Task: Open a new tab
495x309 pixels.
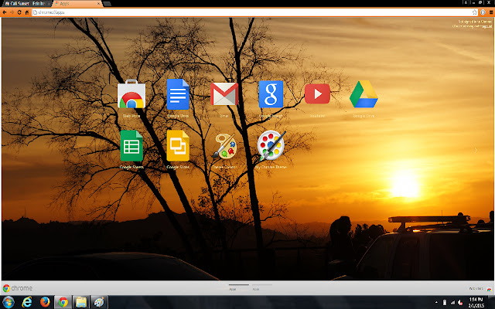Action: [107, 3]
